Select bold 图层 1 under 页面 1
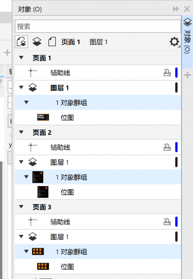193x279 pixels. (60, 88)
